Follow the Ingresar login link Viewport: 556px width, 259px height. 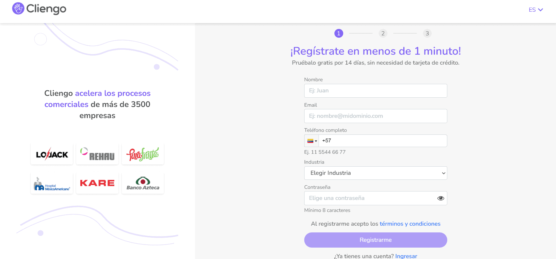pos(406,256)
